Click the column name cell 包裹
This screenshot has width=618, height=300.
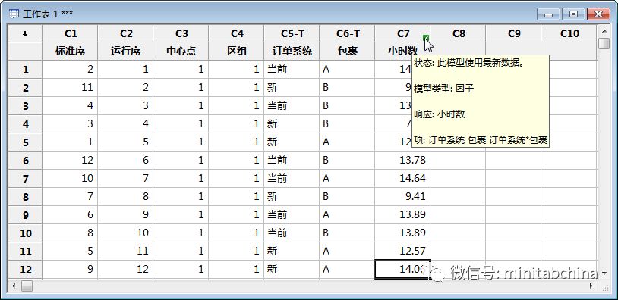click(348, 51)
